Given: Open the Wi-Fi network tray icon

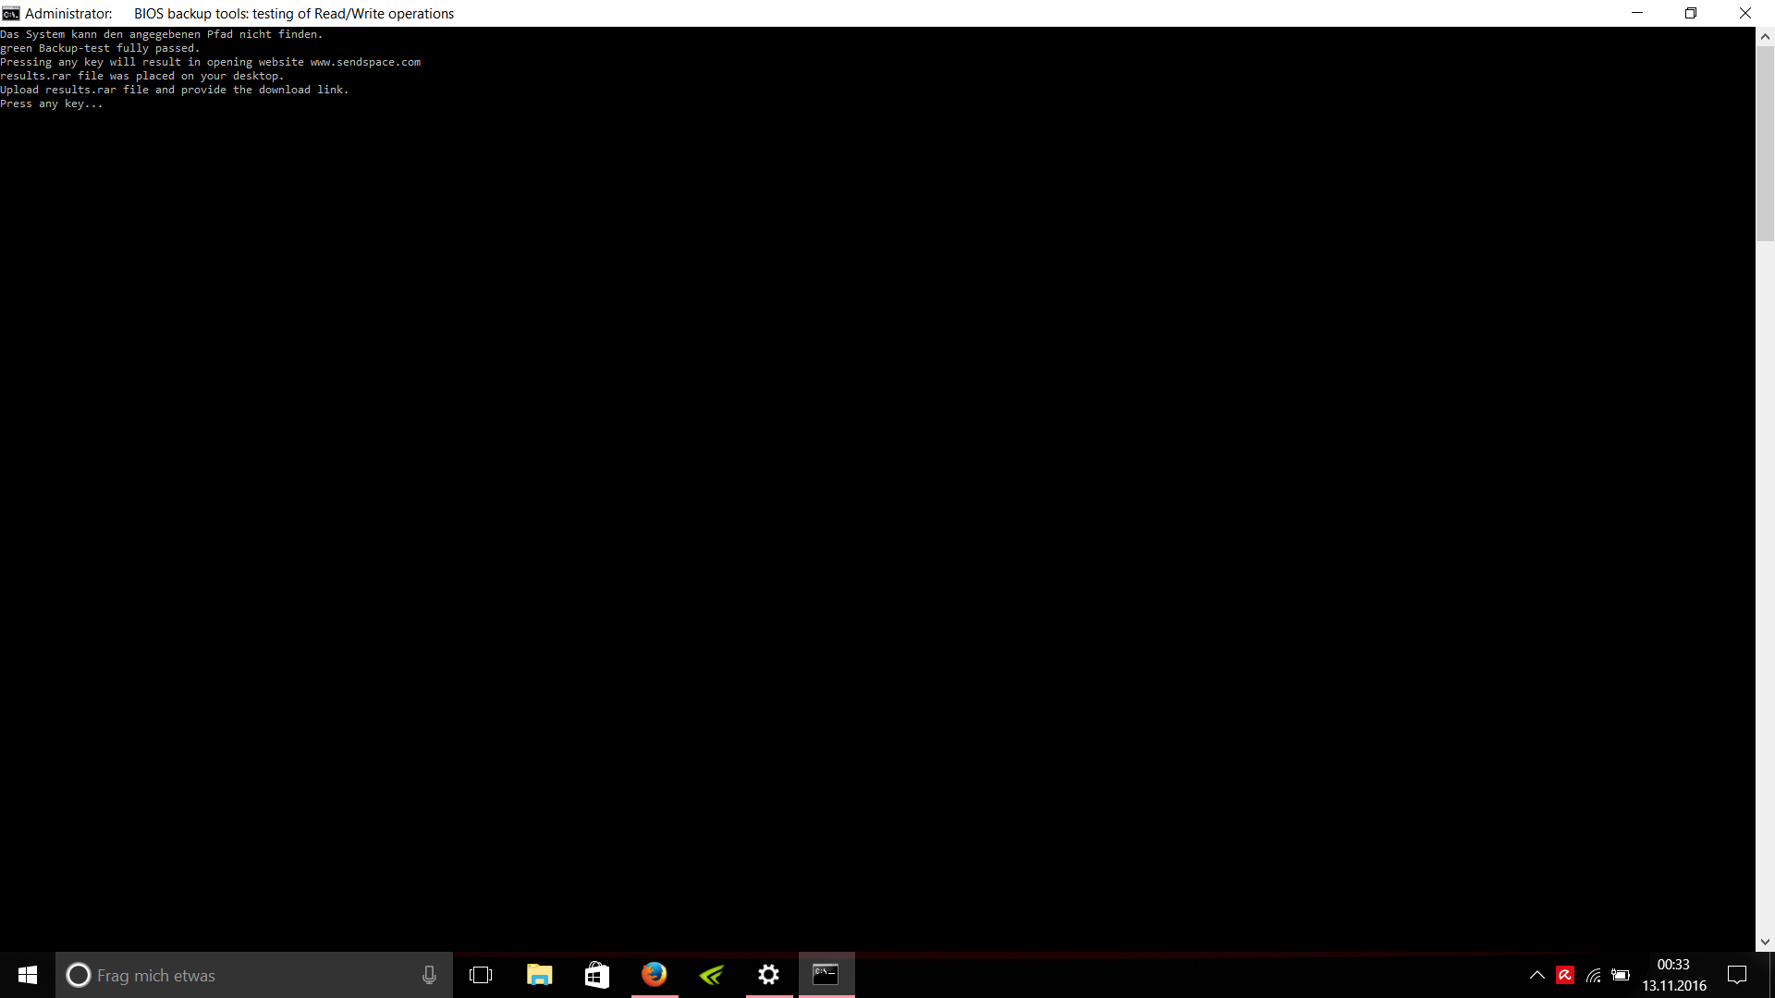Looking at the screenshot, I should [1593, 975].
